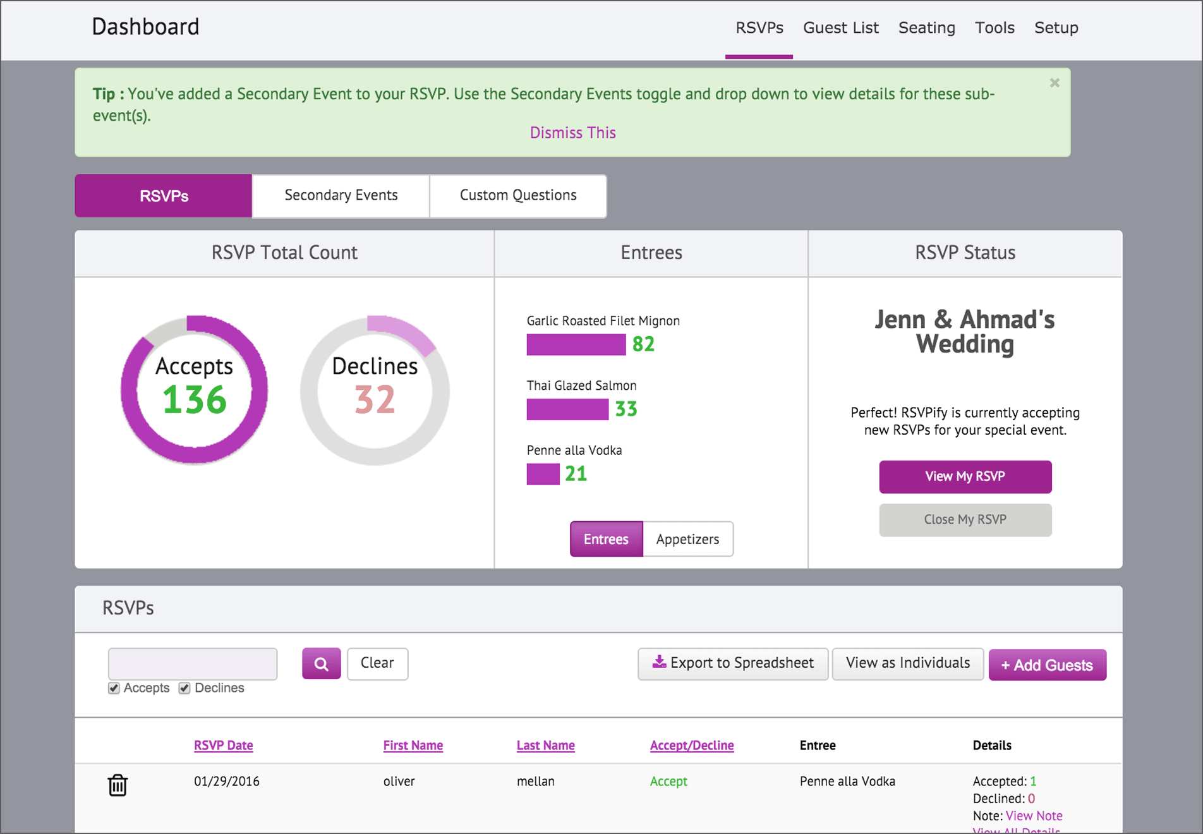The image size is (1203, 834).
Task: Click View as Individuals
Action: coord(908,663)
